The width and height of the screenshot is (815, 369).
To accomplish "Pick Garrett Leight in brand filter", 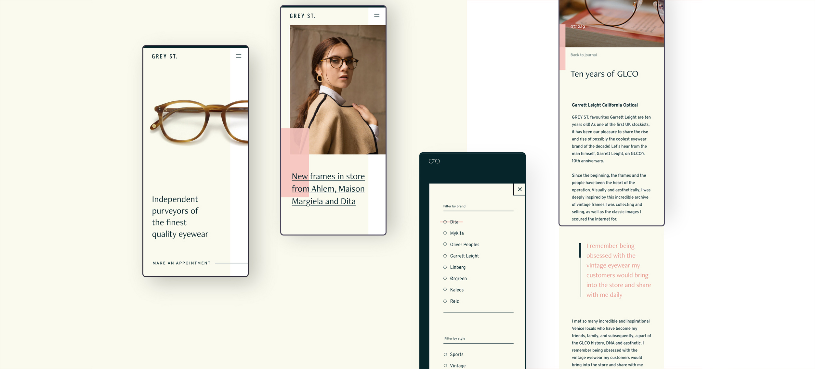I will [x=461, y=256].
